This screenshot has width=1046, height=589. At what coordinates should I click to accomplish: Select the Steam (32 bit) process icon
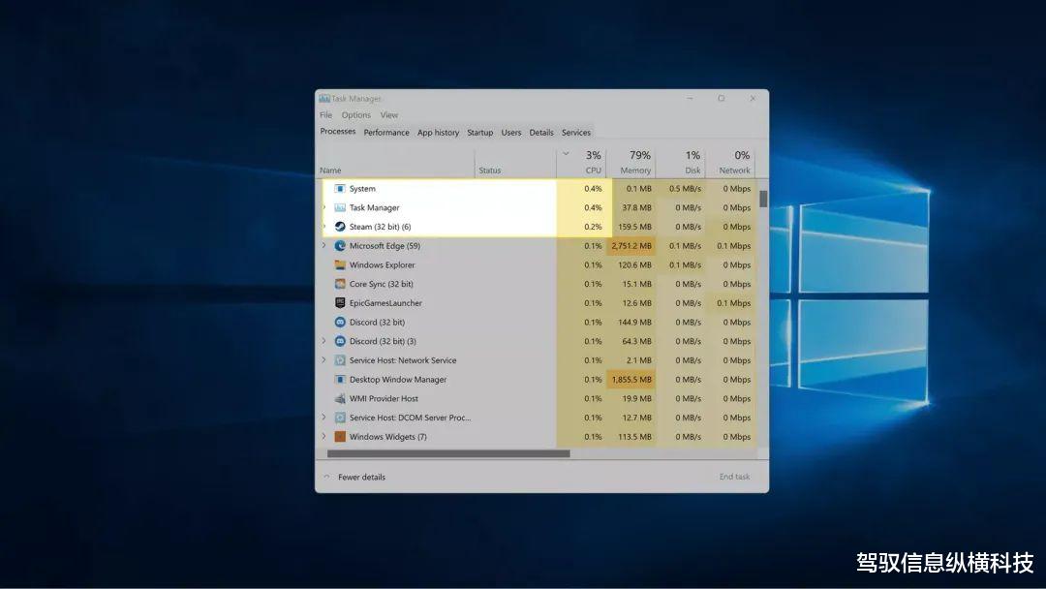[x=341, y=226]
